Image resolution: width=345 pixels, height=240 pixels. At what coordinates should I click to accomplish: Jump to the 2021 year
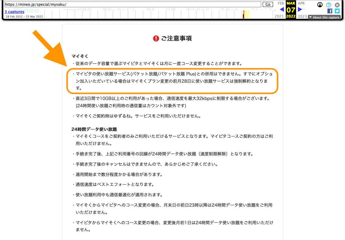pos(279,16)
